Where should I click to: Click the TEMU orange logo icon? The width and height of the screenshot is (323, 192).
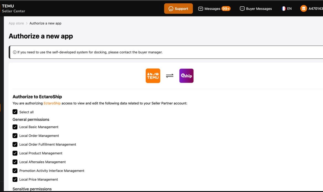click(153, 76)
